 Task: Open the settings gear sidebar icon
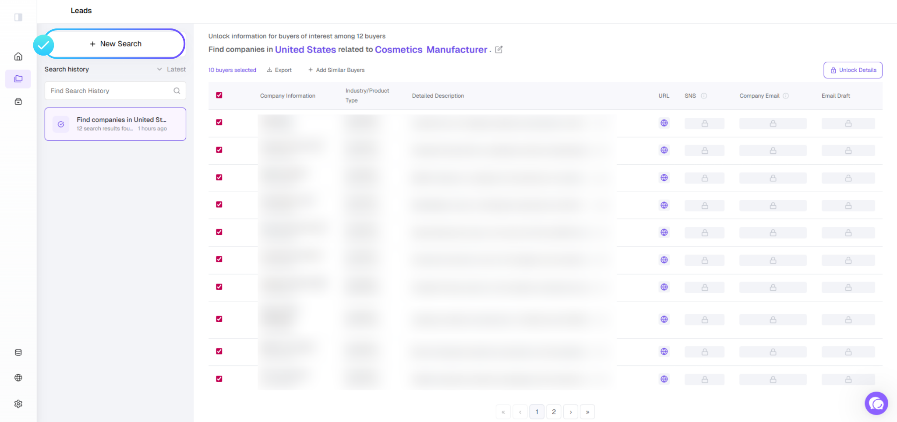(18, 404)
